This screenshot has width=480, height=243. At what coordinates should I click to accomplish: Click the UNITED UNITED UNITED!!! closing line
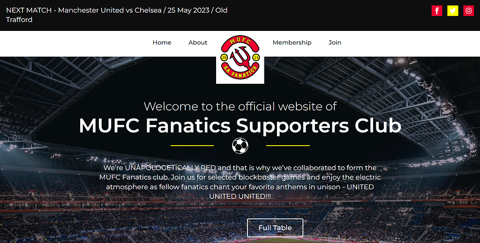(x=240, y=196)
